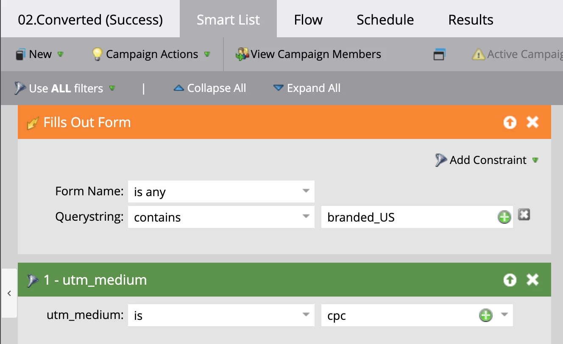Screen dimensions: 563x344
Task: Collapse all smart list filters
Action: tap(210, 89)
